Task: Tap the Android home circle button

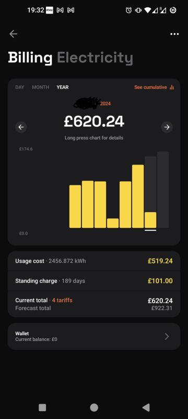Action: (94, 407)
